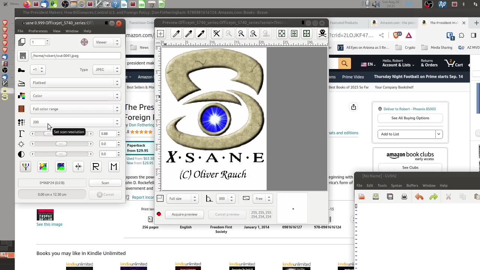
Task: Toggle the RGB default enhancement button
Action: point(25,166)
